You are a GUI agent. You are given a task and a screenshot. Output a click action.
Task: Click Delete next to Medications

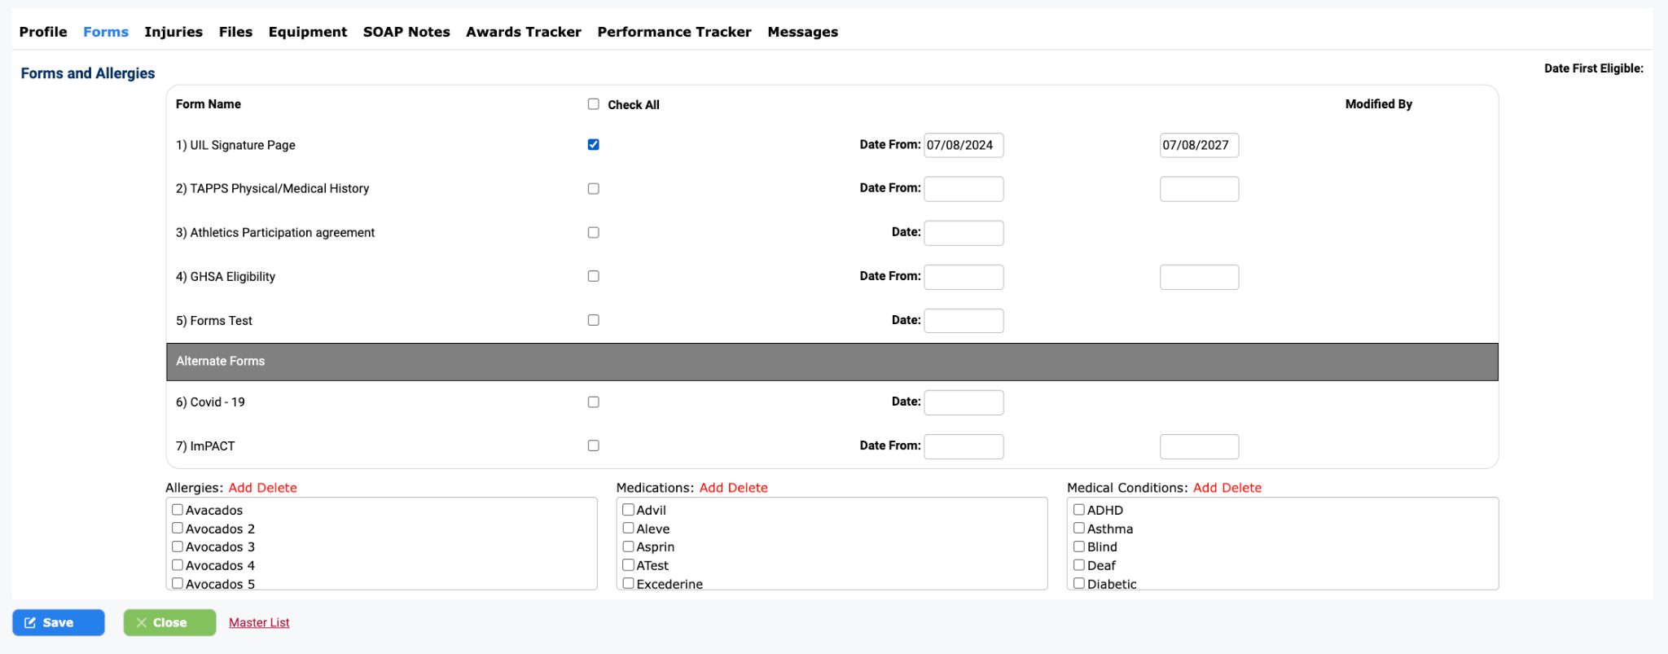tap(748, 488)
